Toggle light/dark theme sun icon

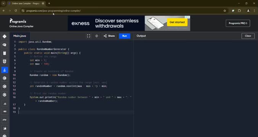point(97,36)
